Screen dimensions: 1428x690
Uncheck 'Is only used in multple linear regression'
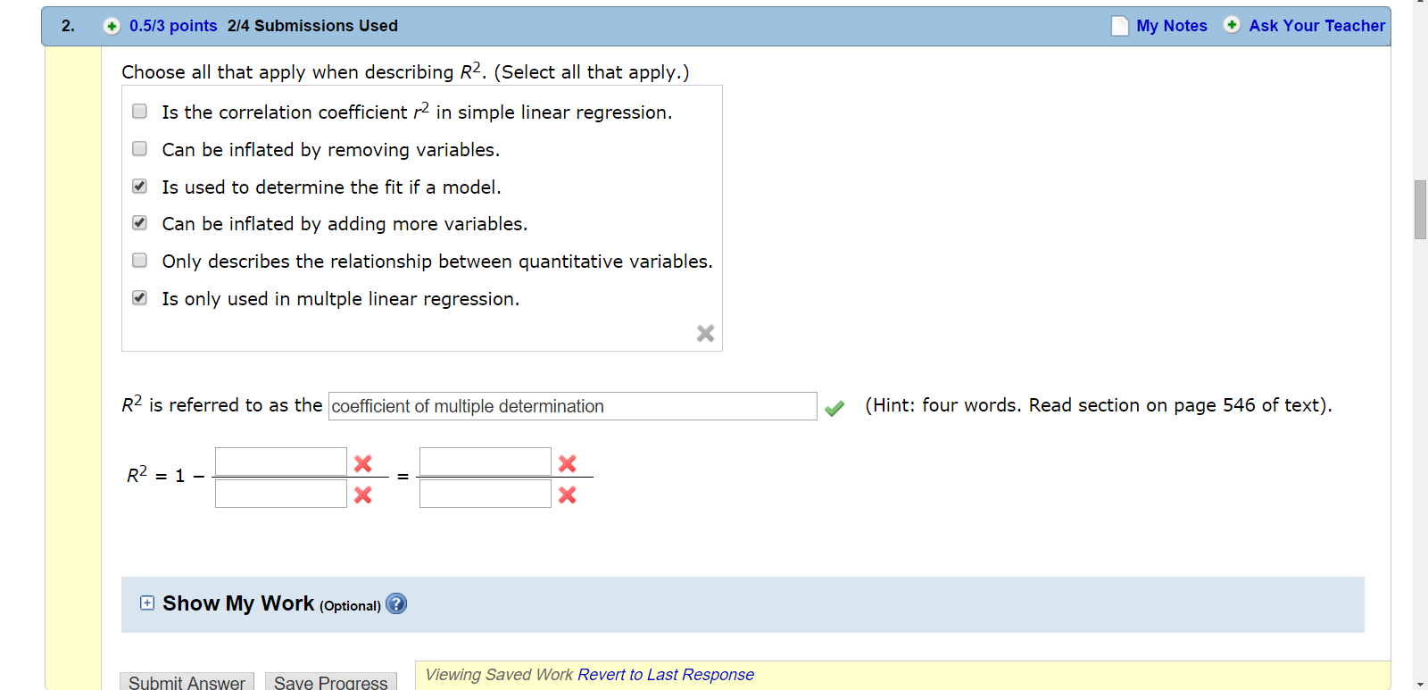coord(139,297)
